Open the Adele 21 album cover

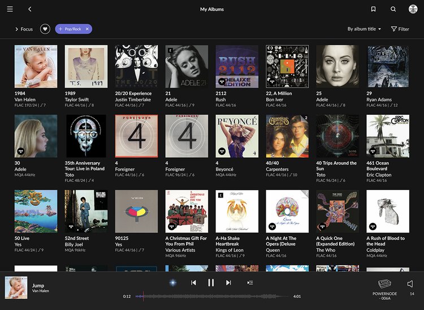click(x=187, y=66)
